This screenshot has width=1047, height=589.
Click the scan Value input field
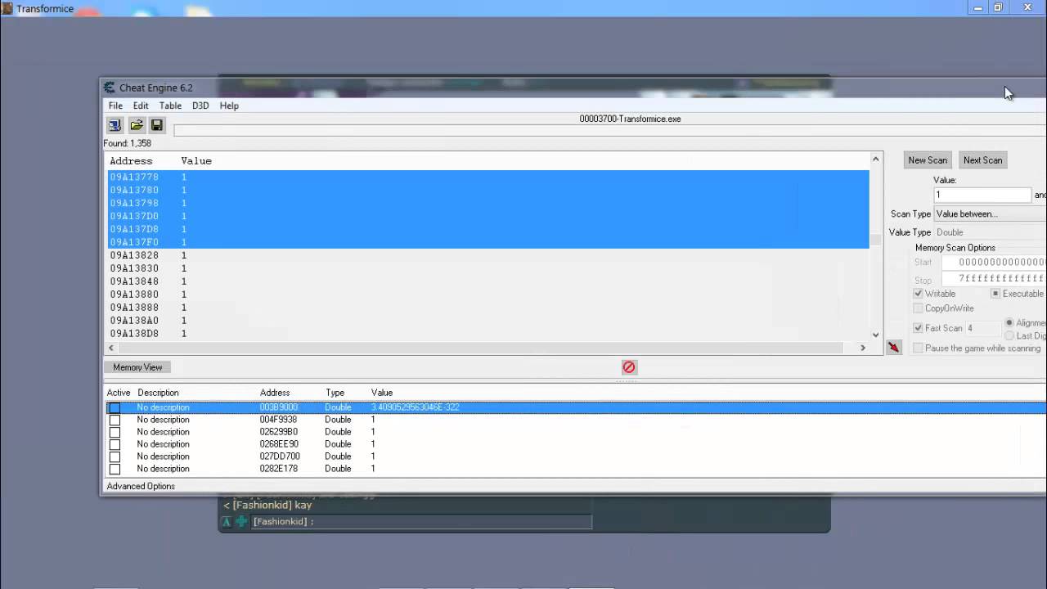pos(982,195)
